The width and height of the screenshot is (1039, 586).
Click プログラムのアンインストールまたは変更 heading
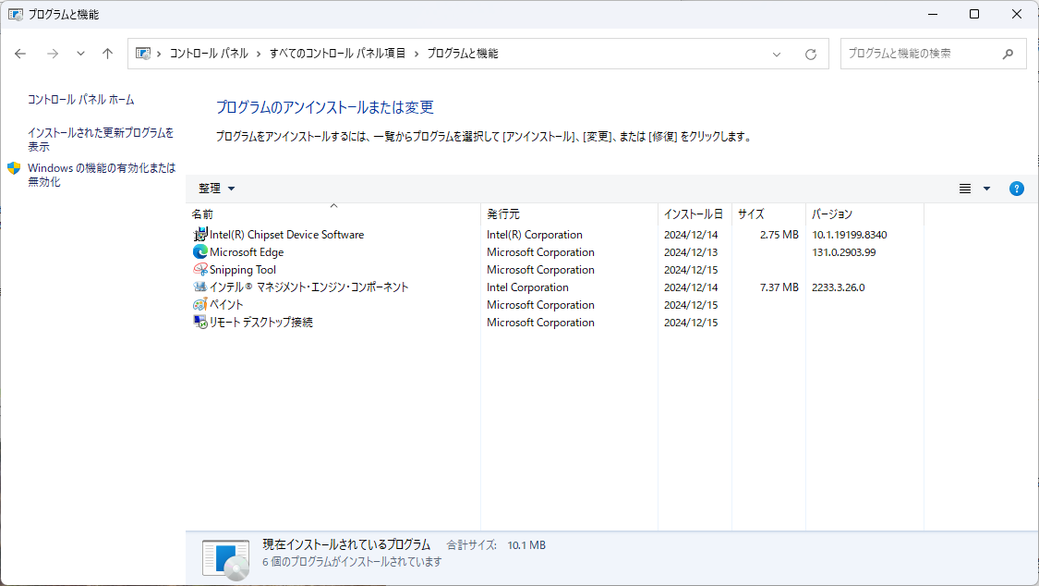[x=325, y=107]
